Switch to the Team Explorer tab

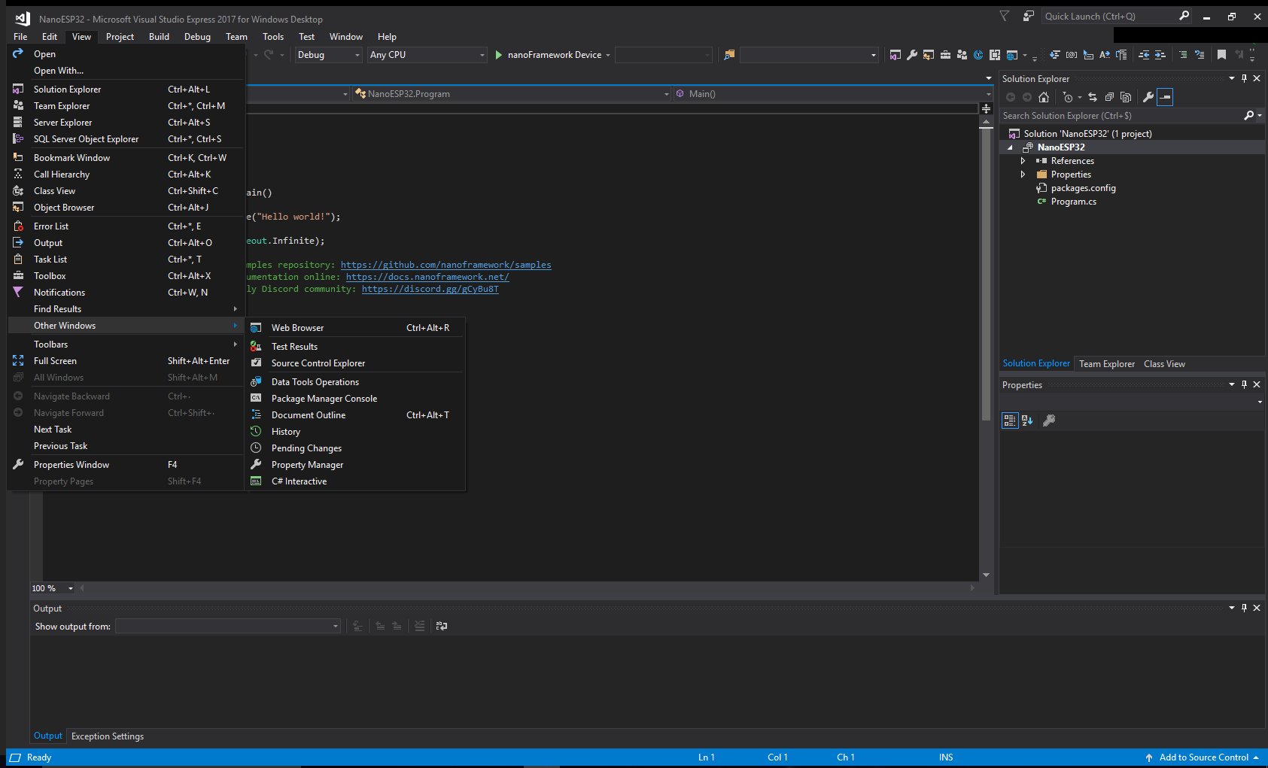pyautogui.click(x=1106, y=363)
